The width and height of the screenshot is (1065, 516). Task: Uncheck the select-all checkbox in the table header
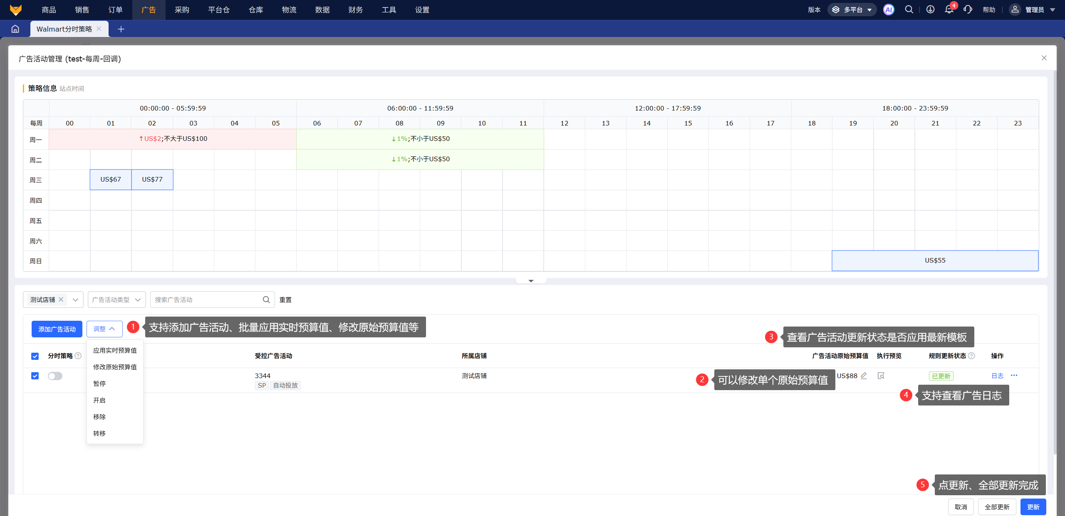(35, 356)
